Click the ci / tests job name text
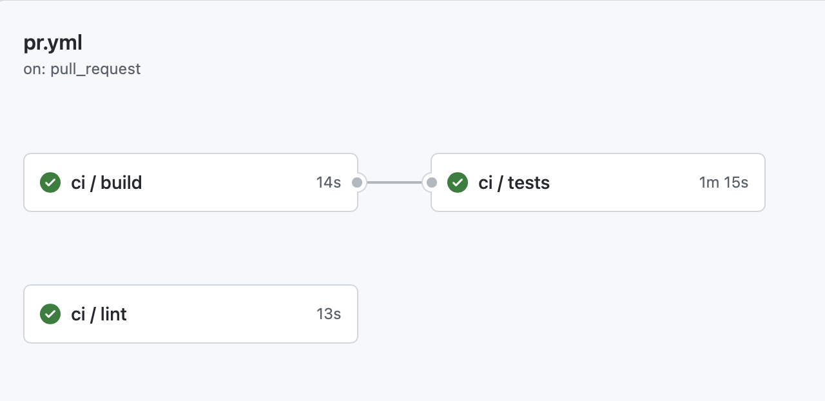 514,182
